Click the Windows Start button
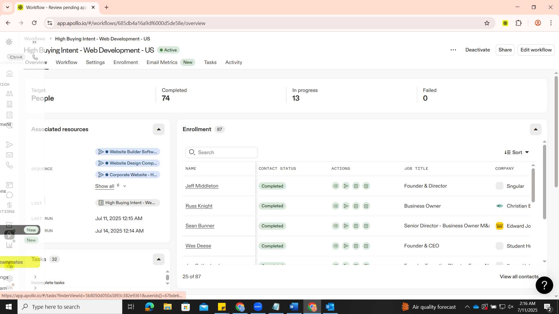The image size is (559, 314). click(x=8, y=307)
